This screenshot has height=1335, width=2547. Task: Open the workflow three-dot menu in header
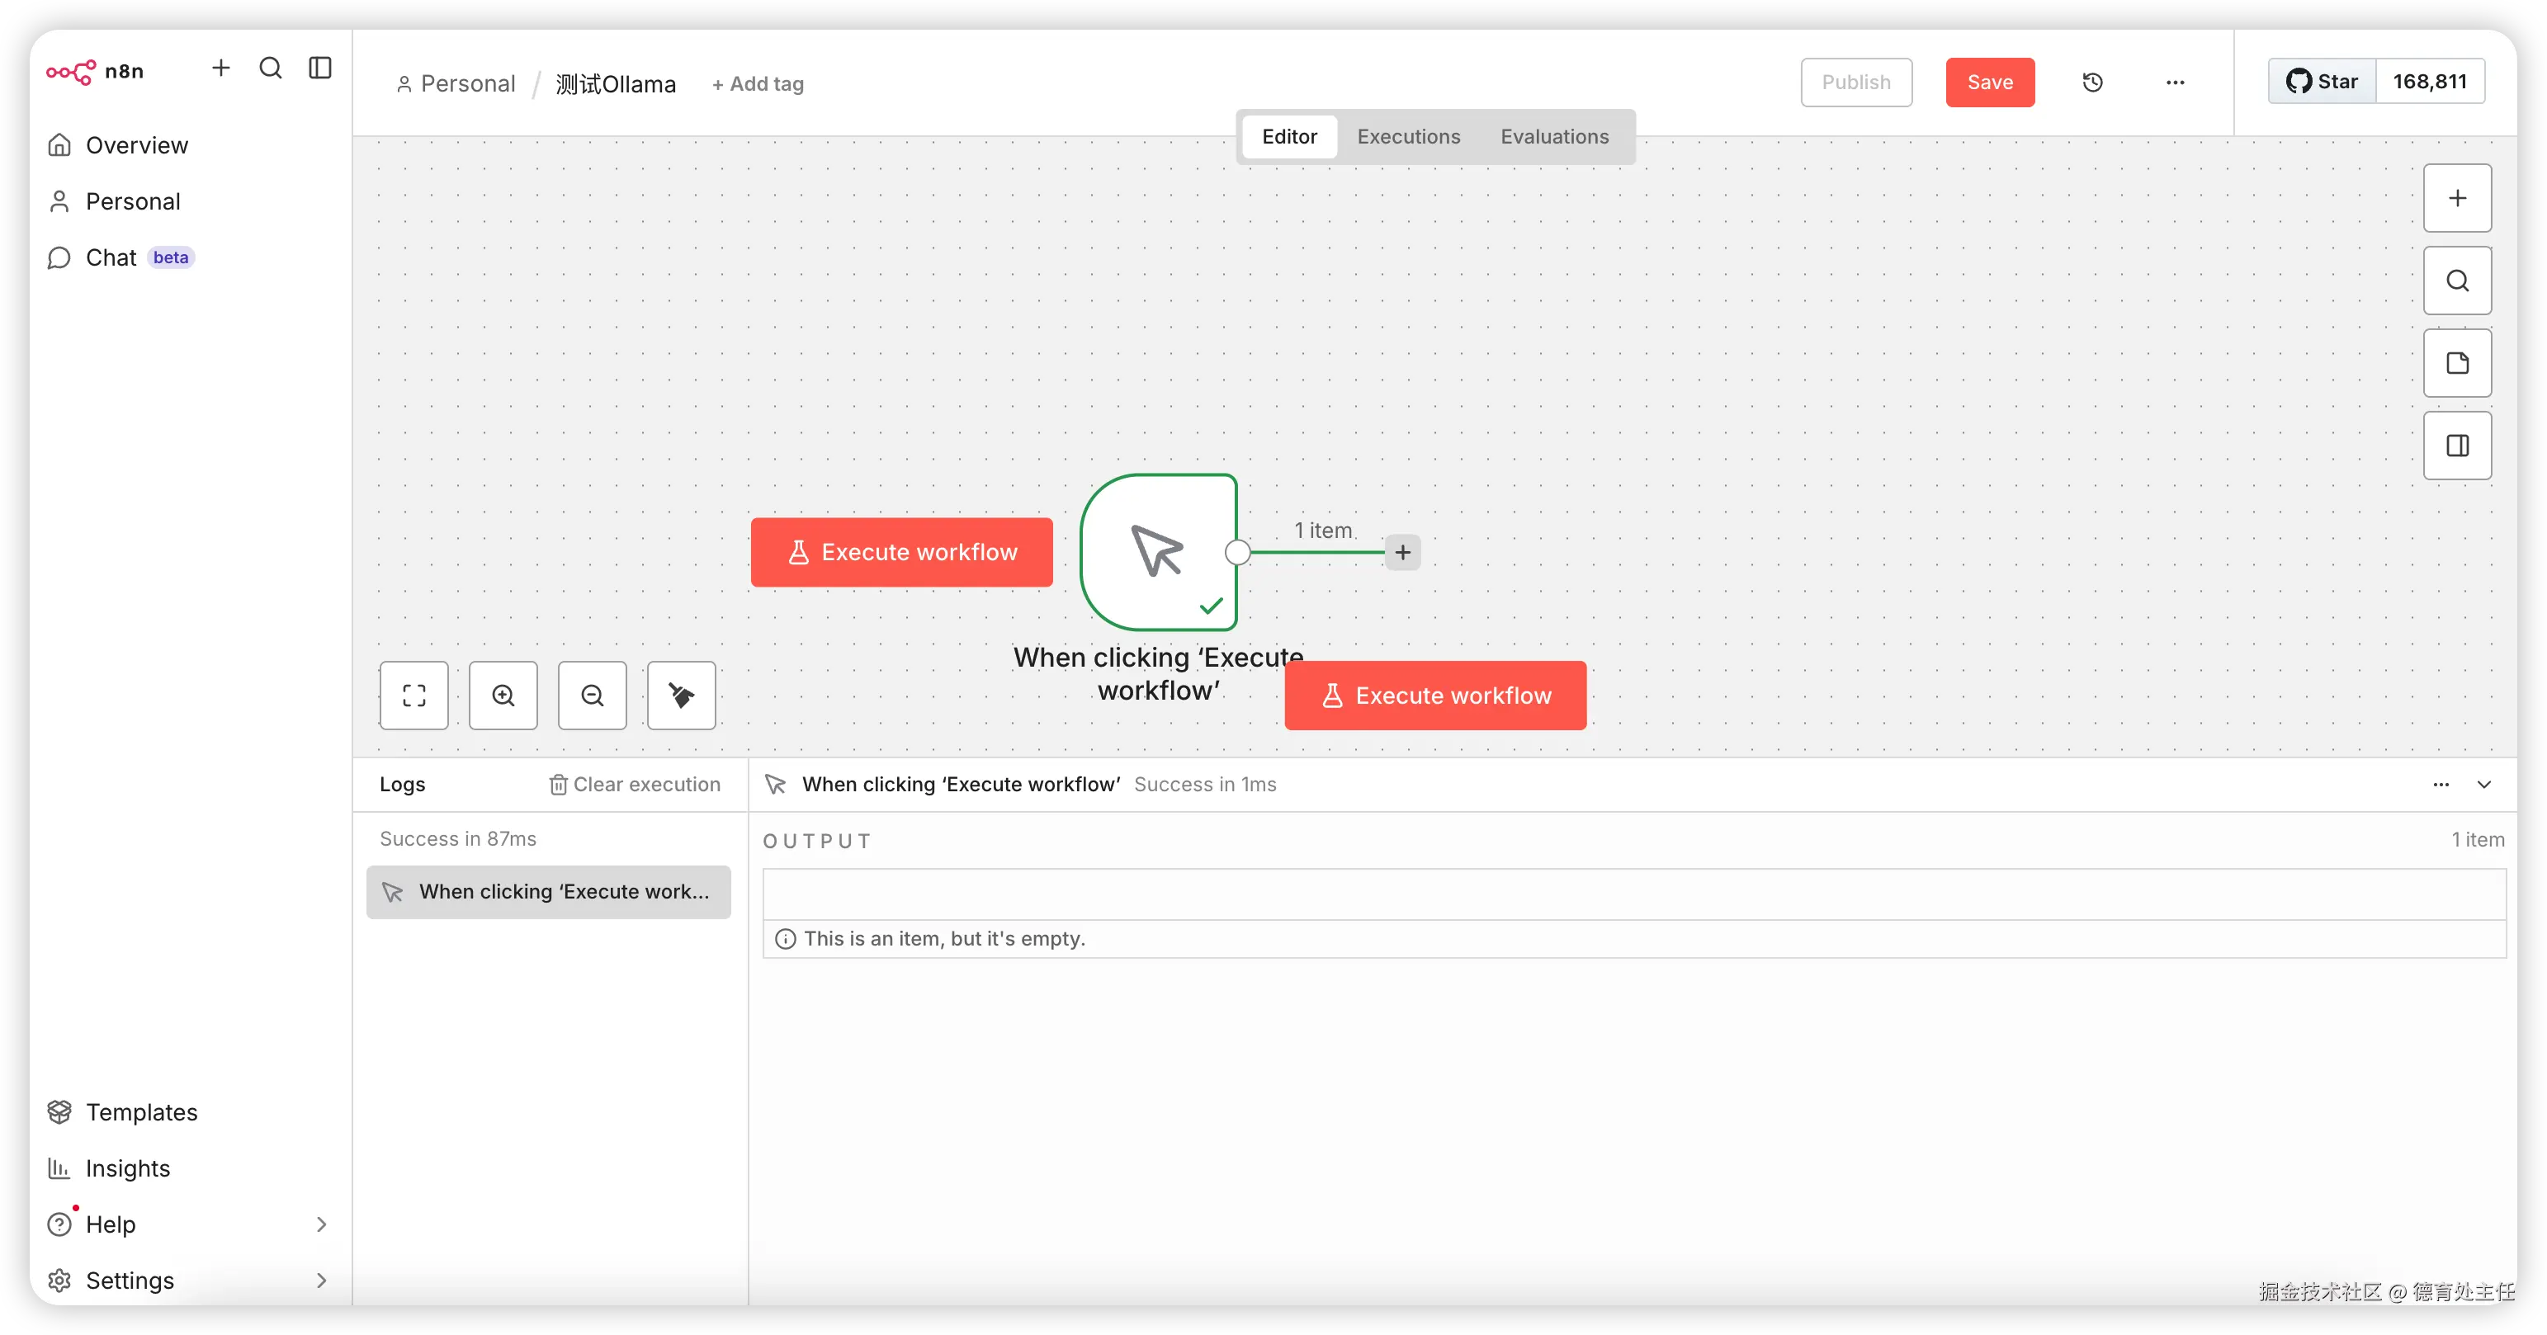coord(2176,83)
